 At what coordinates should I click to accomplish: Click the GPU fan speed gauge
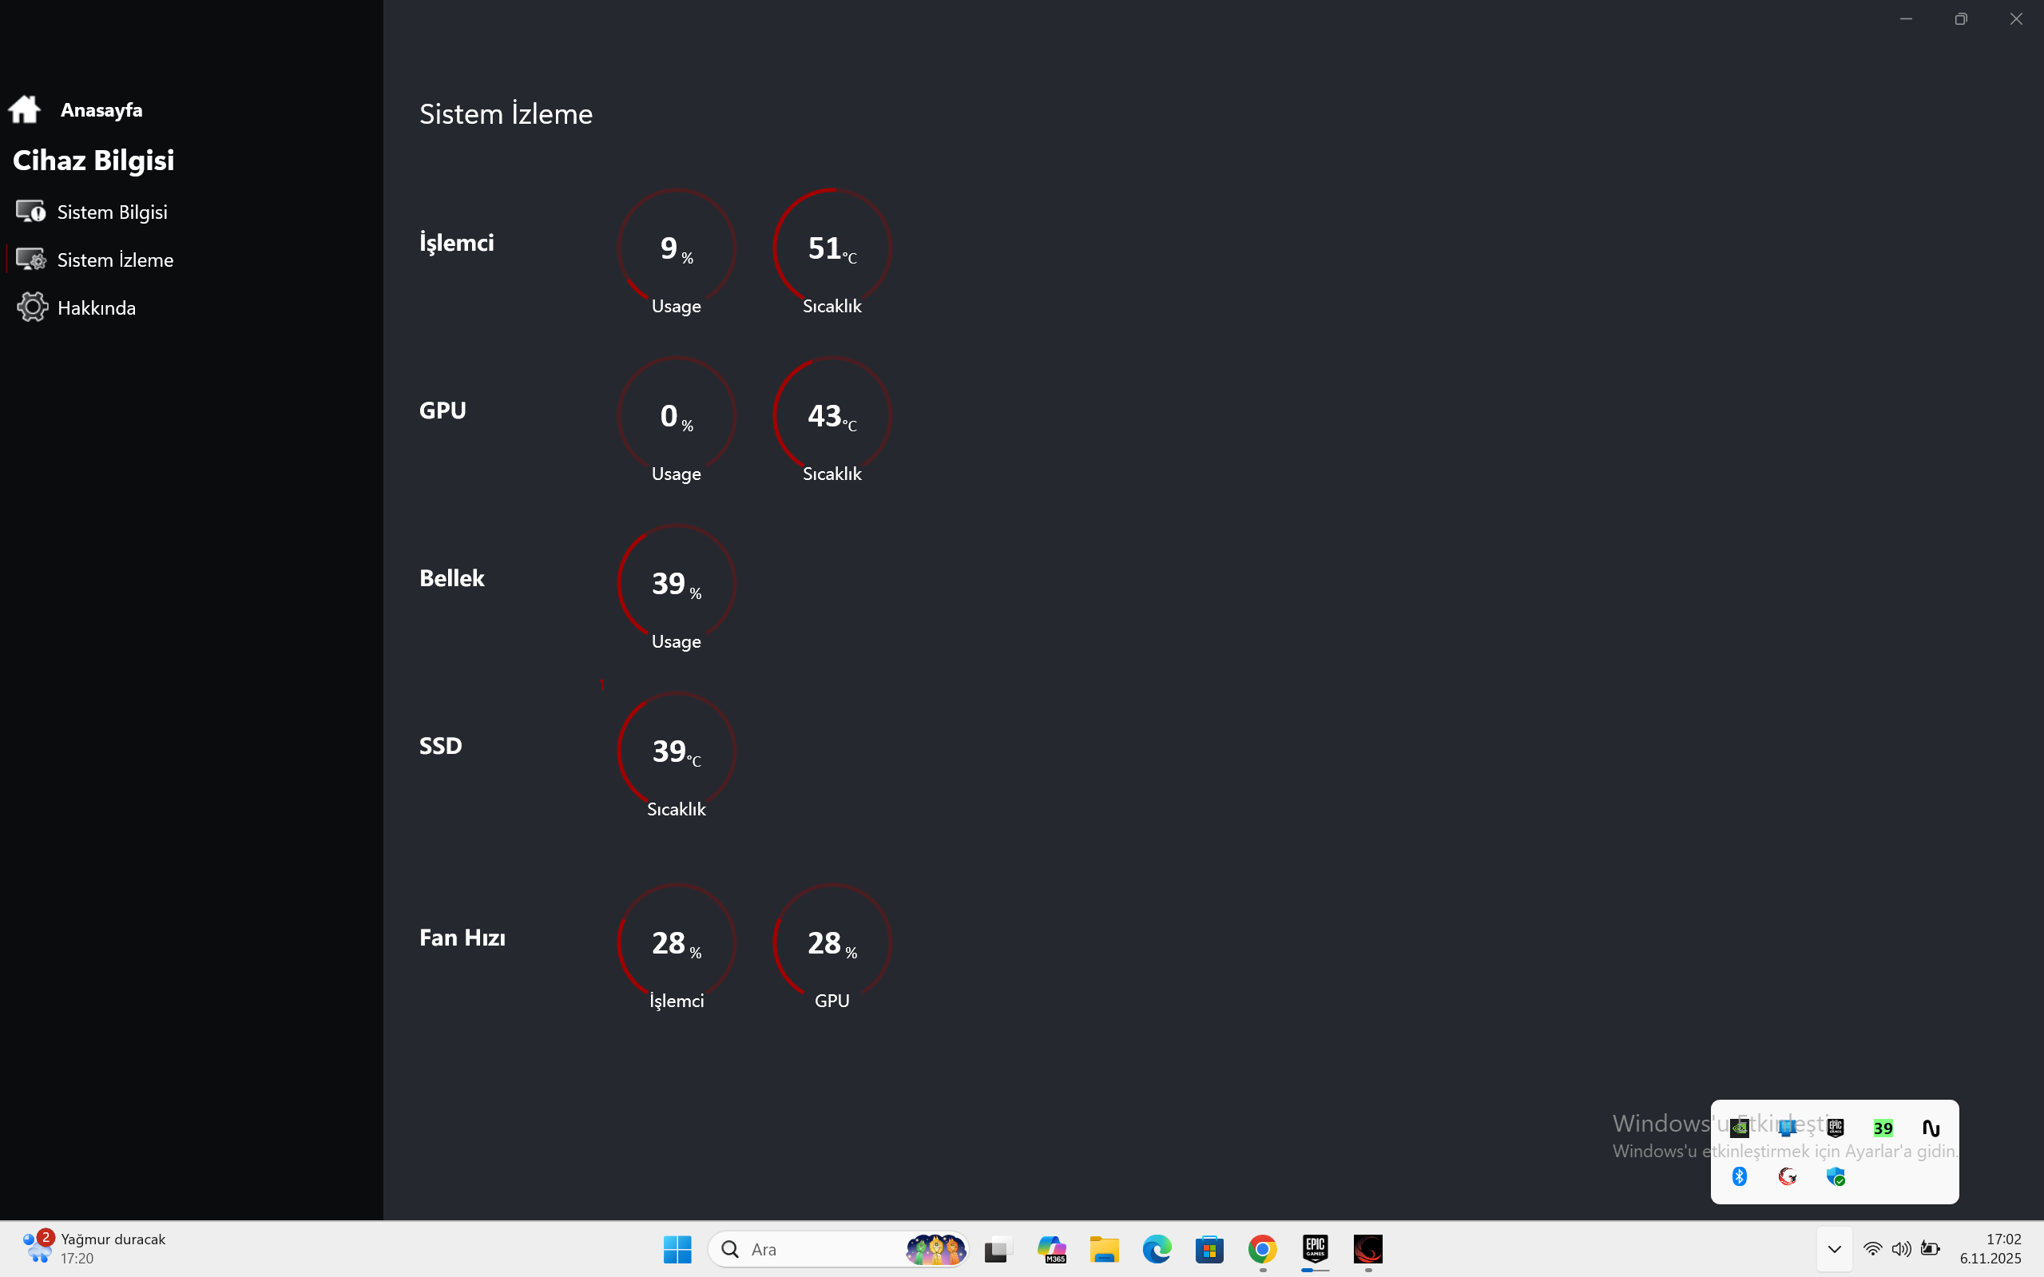(832, 947)
